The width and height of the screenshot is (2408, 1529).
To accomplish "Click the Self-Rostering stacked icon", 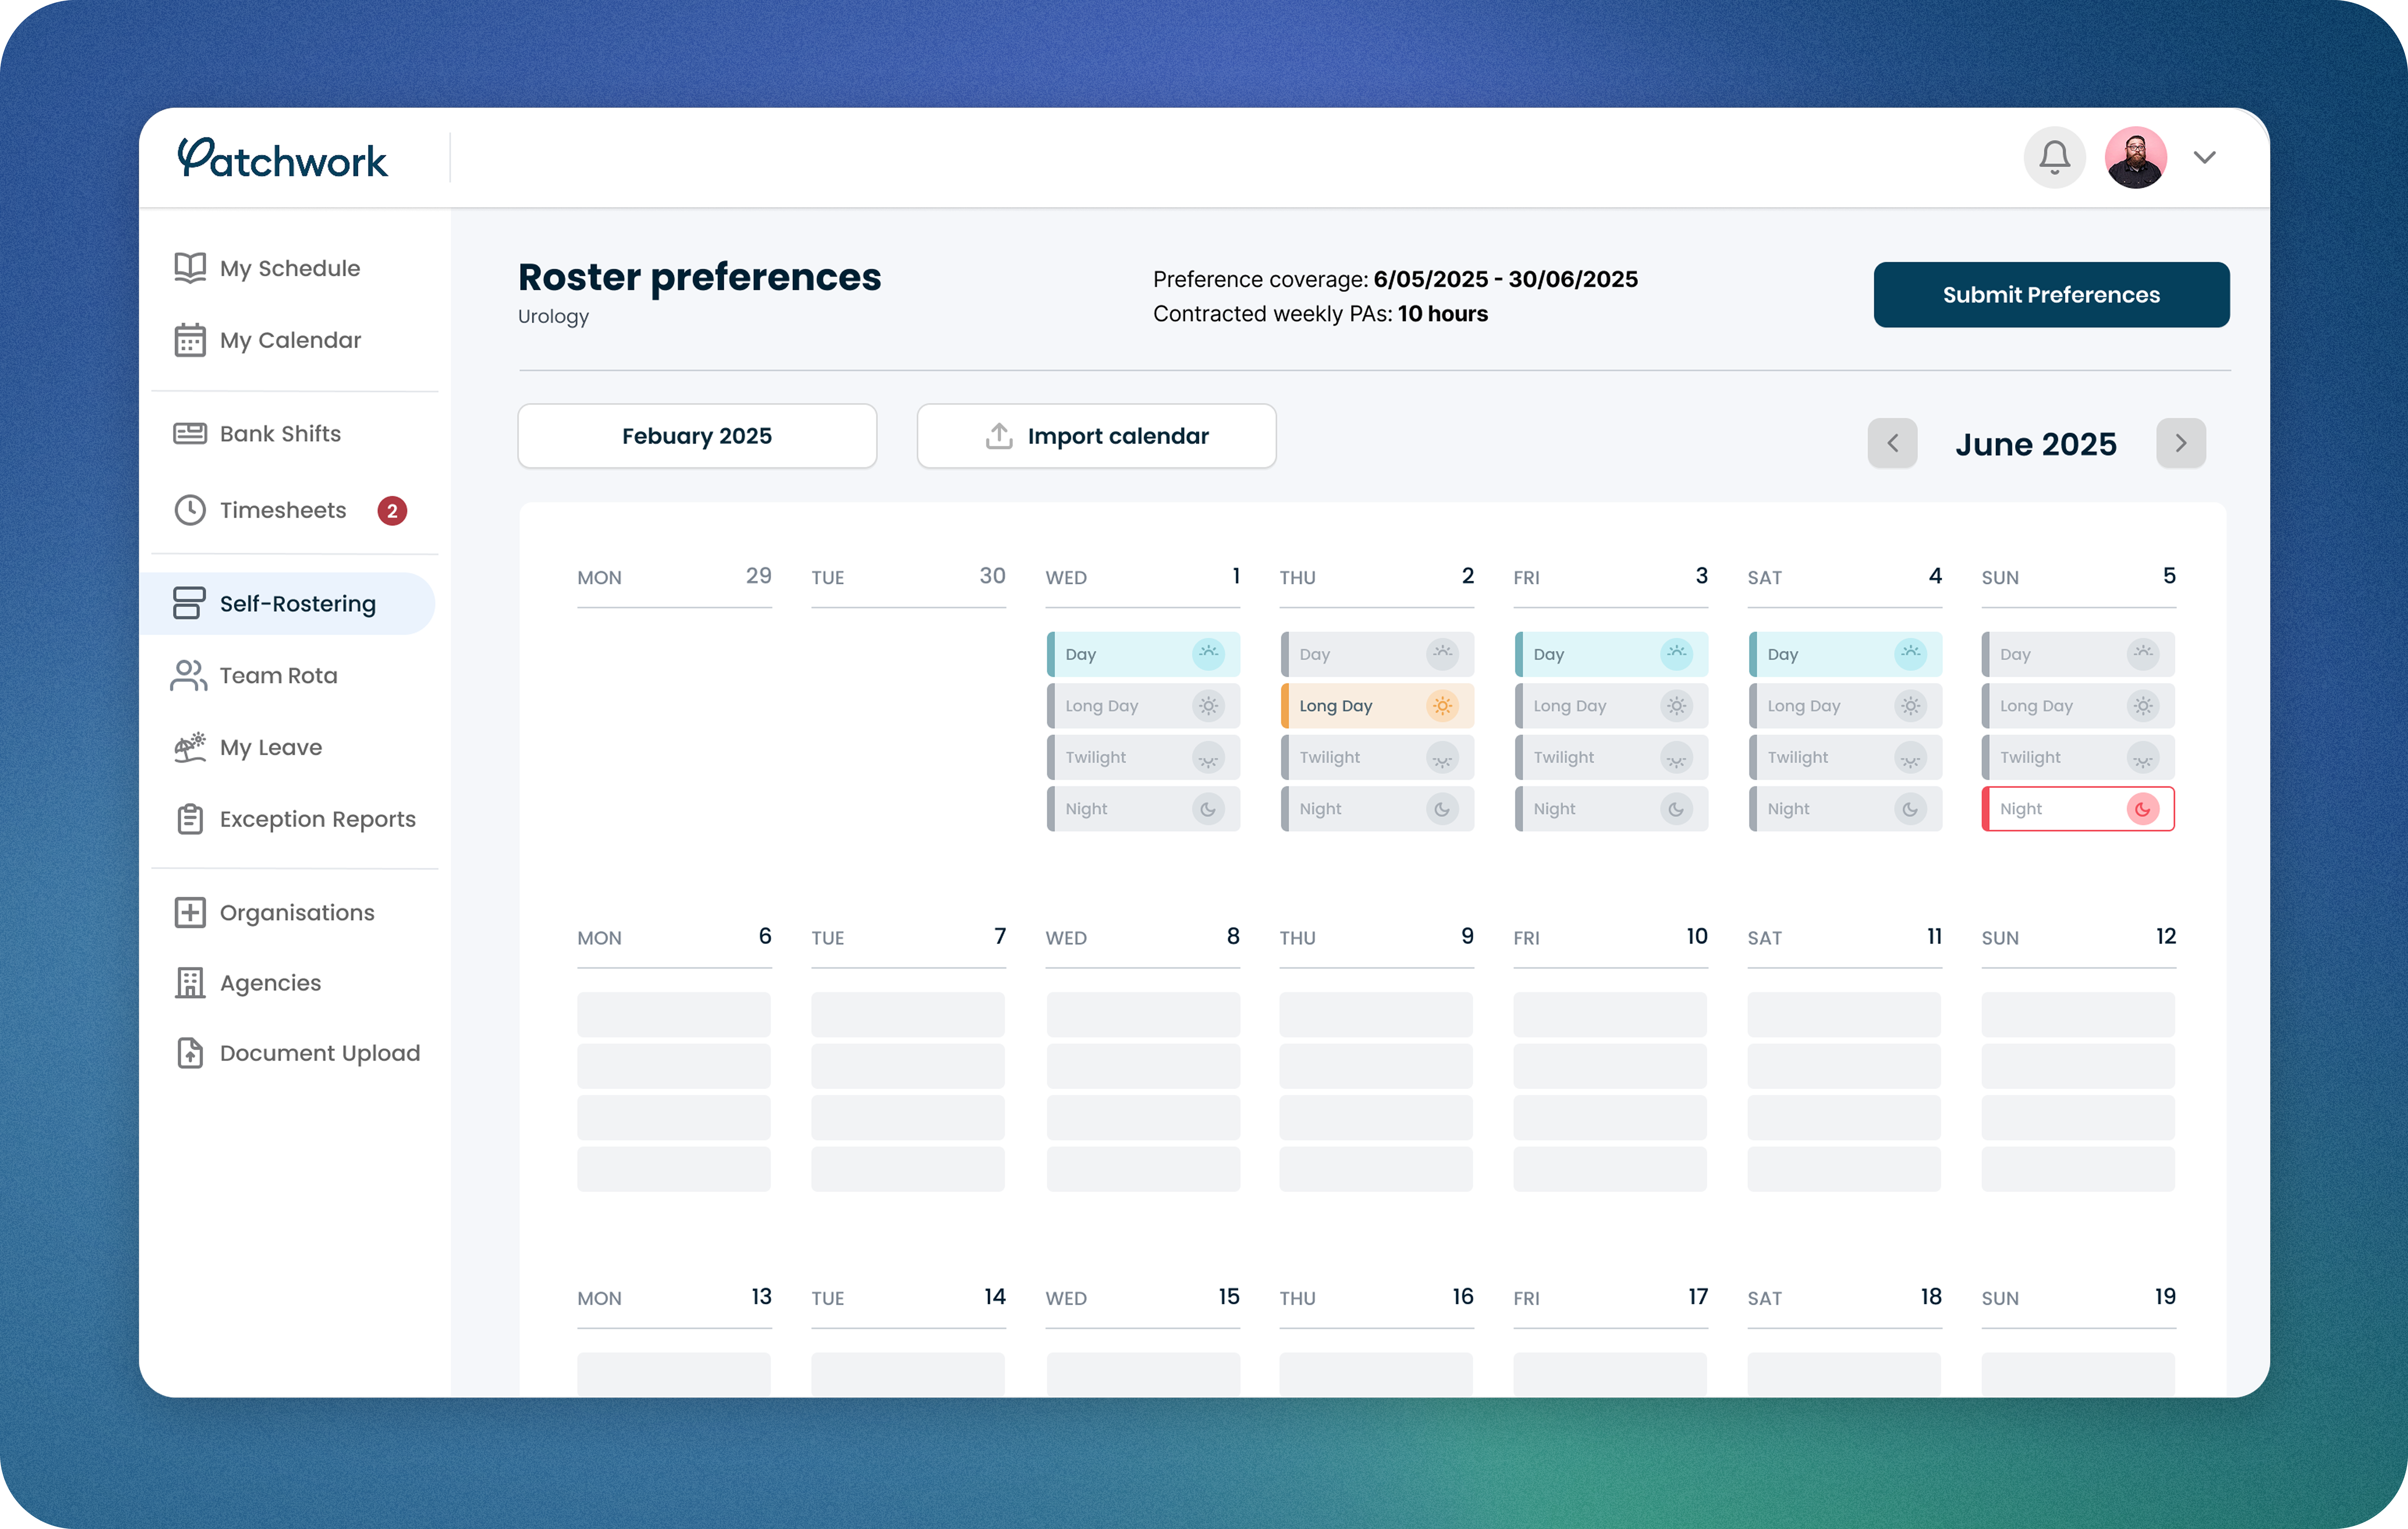I will 189,603.
